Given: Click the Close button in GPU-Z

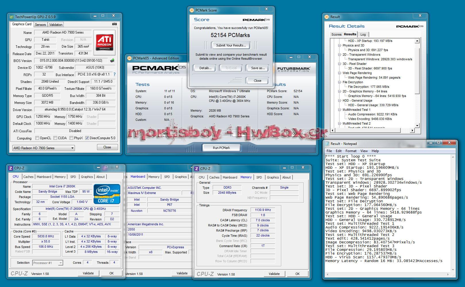Looking at the screenshot, I should (x=107, y=147).
